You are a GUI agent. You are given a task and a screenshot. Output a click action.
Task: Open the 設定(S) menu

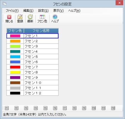43,11
